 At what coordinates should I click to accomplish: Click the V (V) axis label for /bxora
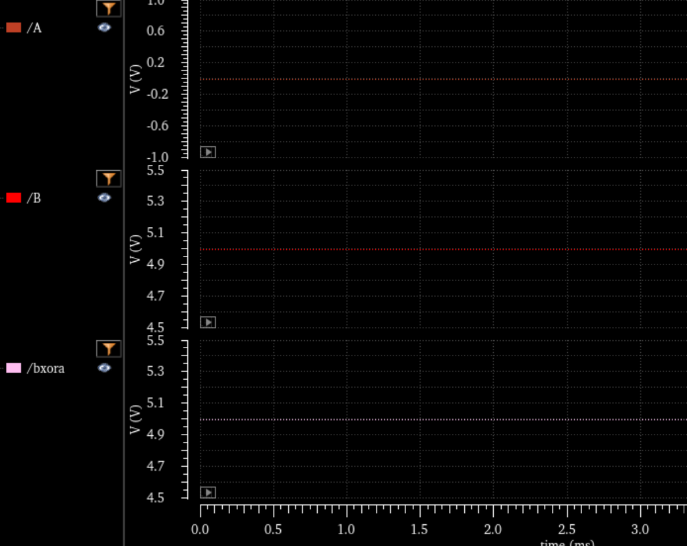[x=135, y=419]
